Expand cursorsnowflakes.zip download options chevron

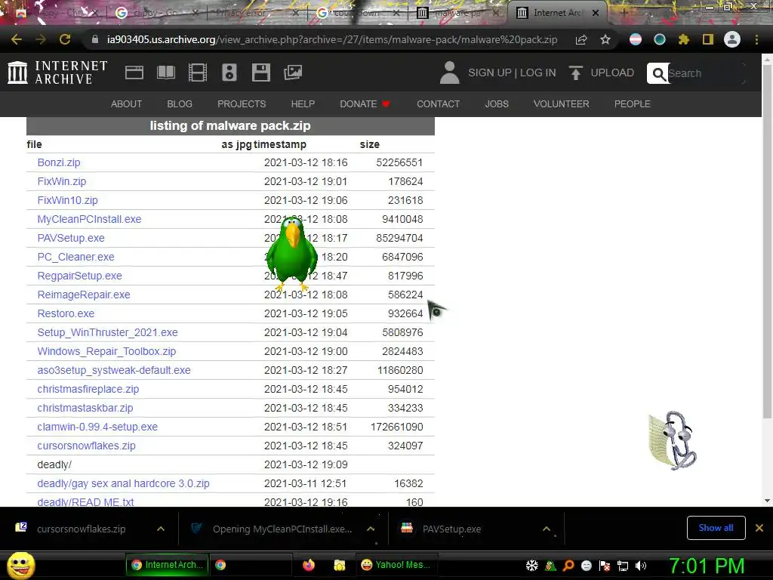pos(161,529)
